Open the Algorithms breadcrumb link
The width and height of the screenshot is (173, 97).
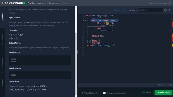42,3
